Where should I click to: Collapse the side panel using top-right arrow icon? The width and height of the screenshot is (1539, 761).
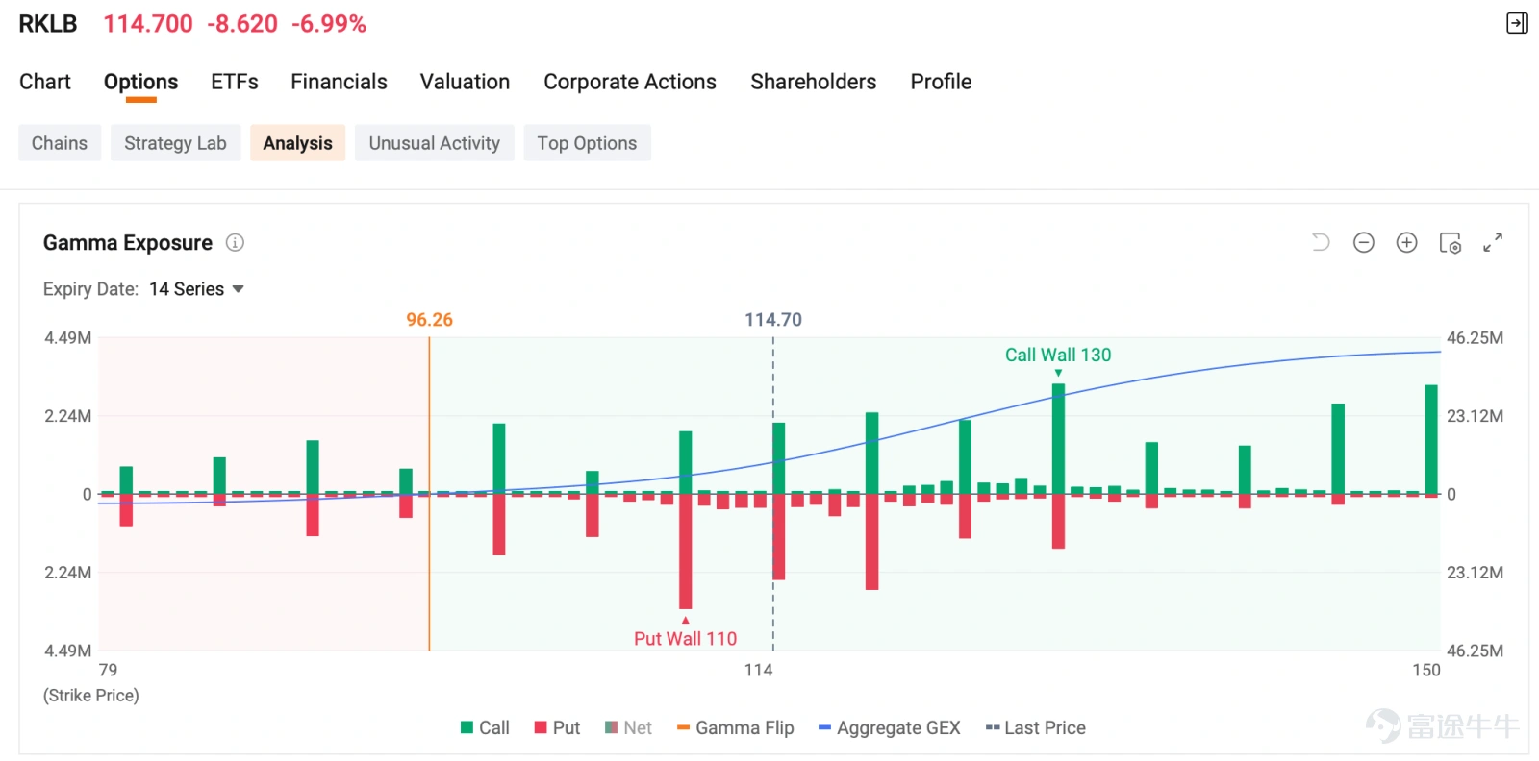point(1517,23)
